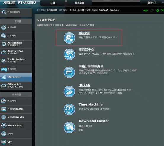The height and width of the screenshot is (146, 164).
Task: Click the game boost gamepad icon
Action: click(4, 69)
